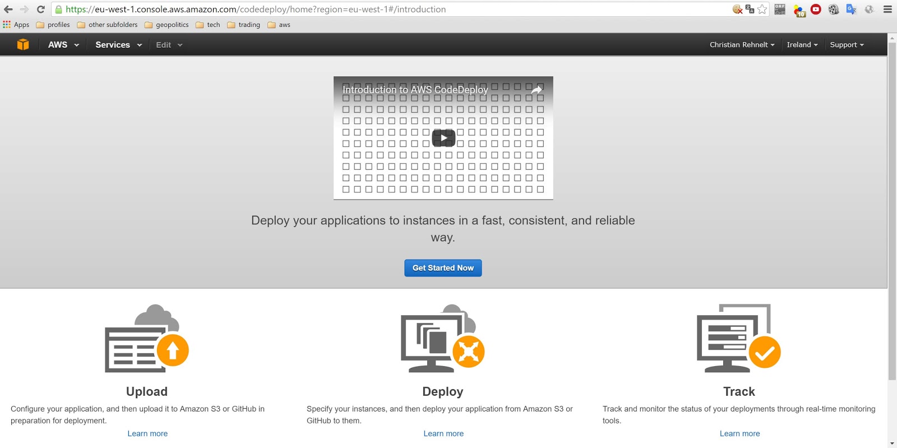Click the browser forward arrow
Viewport: 897px width, 448px height.
[x=24, y=10]
